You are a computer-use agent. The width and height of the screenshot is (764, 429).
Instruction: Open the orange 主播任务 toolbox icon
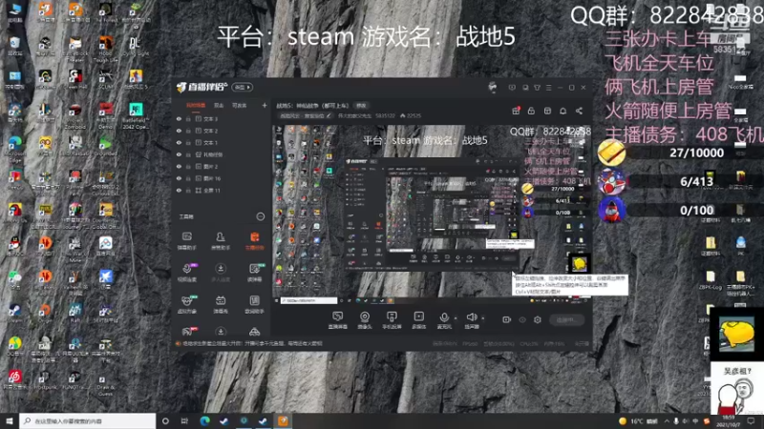tap(254, 240)
